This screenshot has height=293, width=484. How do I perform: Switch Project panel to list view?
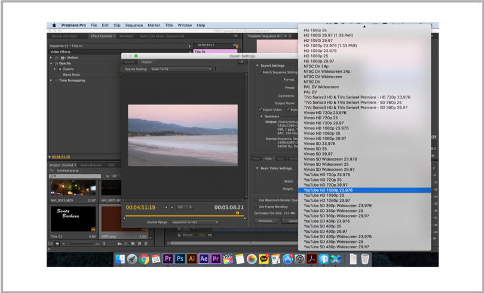coord(51,243)
